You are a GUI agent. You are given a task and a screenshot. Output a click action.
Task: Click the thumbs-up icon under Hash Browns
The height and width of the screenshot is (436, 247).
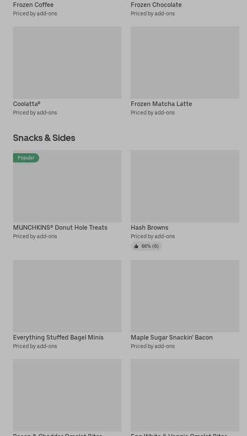[136, 246]
